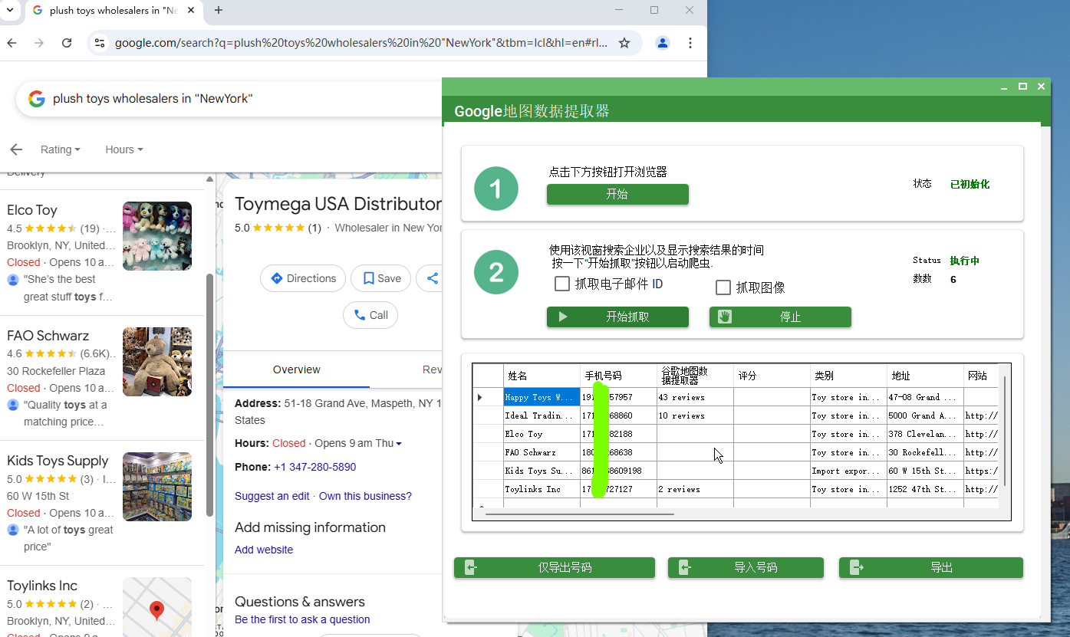The height and width of the screenshot is (637, 1070).
Task: Click the Call phone button
Action: (370, 315)
